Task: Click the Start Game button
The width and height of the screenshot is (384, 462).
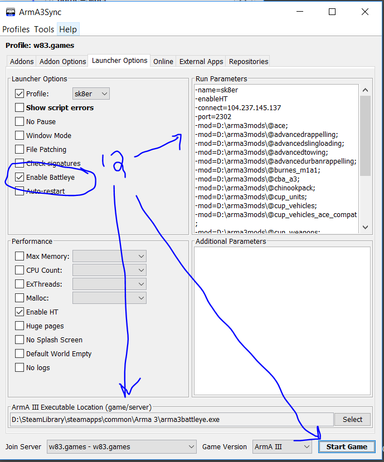Action: [347, 446]
